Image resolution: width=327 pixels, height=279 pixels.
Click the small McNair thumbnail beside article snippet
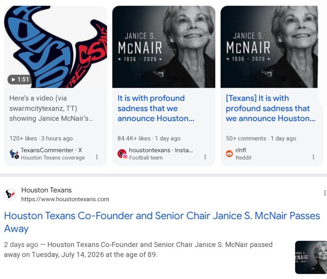pyautogui.click(x=311, y=257)
